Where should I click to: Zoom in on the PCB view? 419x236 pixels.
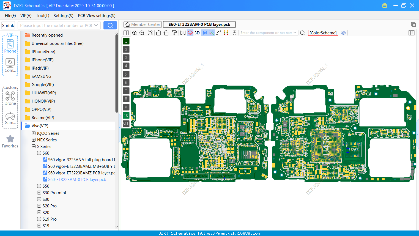click(135, 33)
